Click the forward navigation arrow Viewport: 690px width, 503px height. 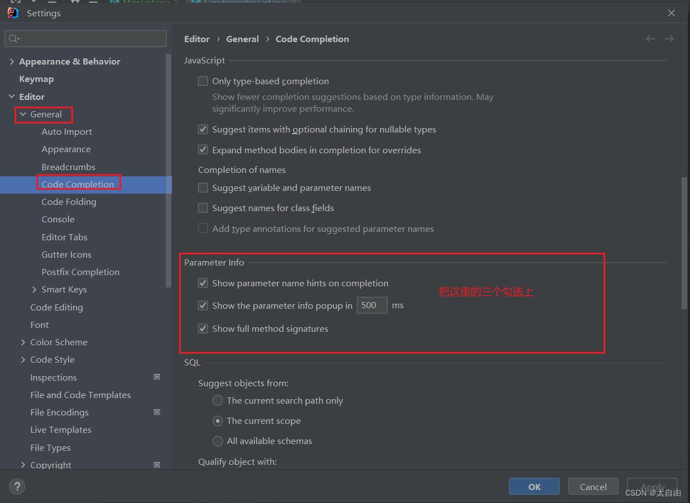(x=669, y=39)
